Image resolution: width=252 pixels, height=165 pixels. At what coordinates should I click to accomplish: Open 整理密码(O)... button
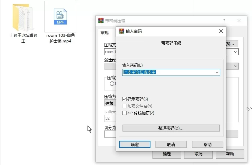[x=171, y=128]
